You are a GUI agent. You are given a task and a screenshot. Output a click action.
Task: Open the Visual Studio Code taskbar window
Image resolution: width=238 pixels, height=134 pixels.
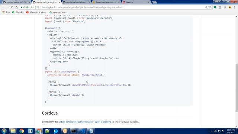82,131
